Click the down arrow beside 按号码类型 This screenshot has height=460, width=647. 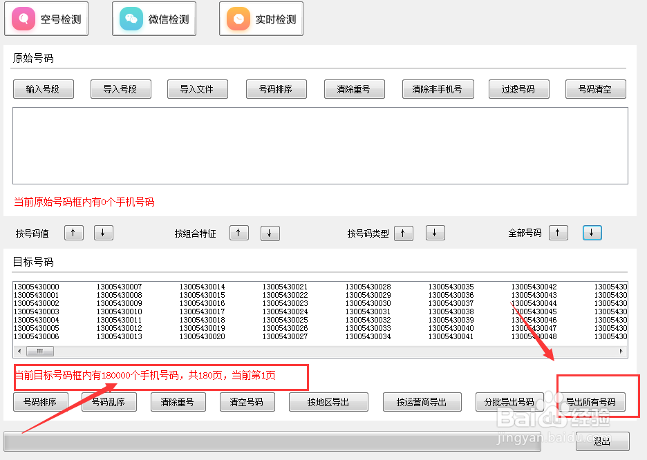click(435, 233)
